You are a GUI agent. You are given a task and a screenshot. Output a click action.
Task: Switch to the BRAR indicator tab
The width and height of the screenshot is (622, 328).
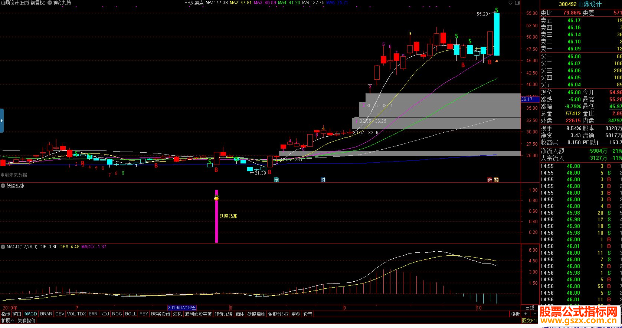pos(46,314)
